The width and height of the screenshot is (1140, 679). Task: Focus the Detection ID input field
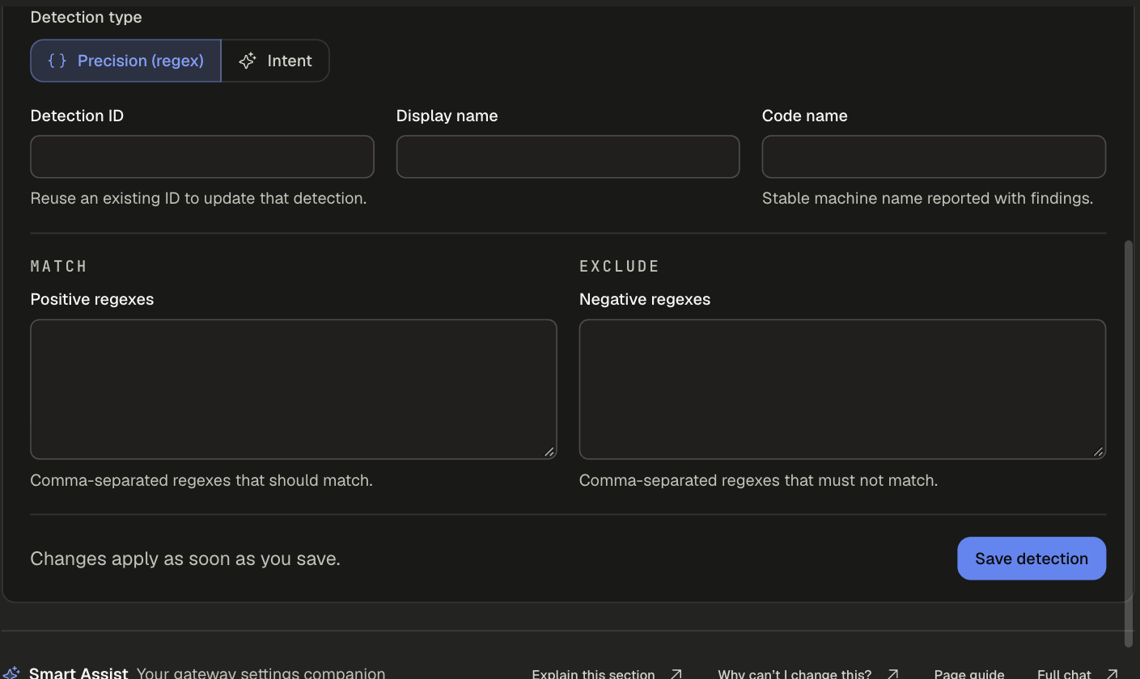pyautogui.click(x=202, y=157)
